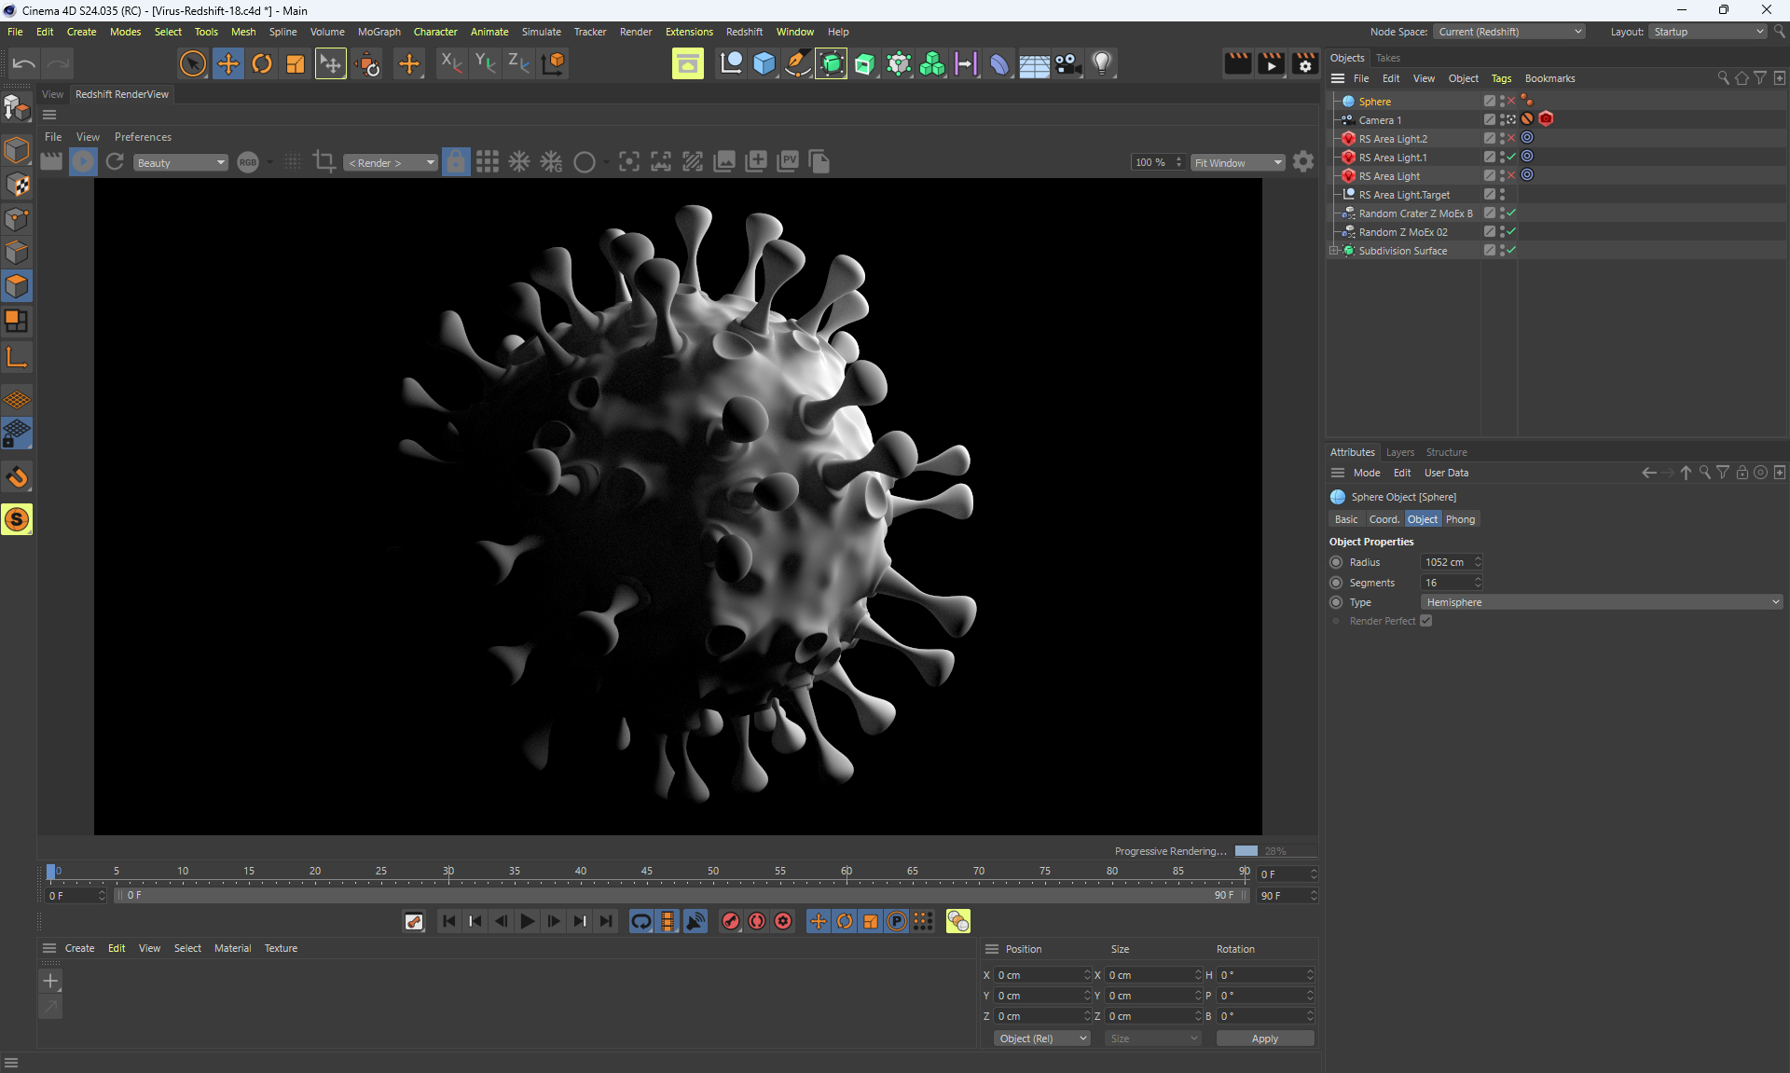This screenshot has height=1073, width=1790.
Task: Select the Rotate tool icon
Action: pos(262,63)
